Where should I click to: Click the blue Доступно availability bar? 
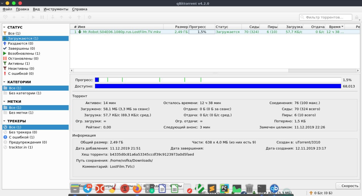coord(218,86)
